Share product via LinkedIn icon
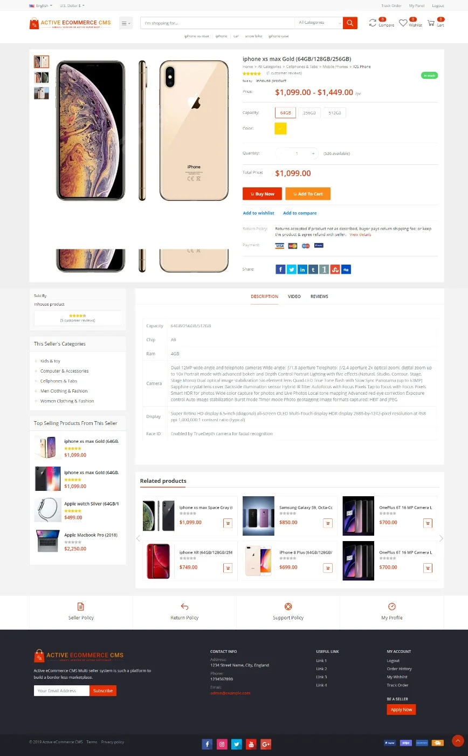Screen dimensions: 468x756 tap(302, 269)
